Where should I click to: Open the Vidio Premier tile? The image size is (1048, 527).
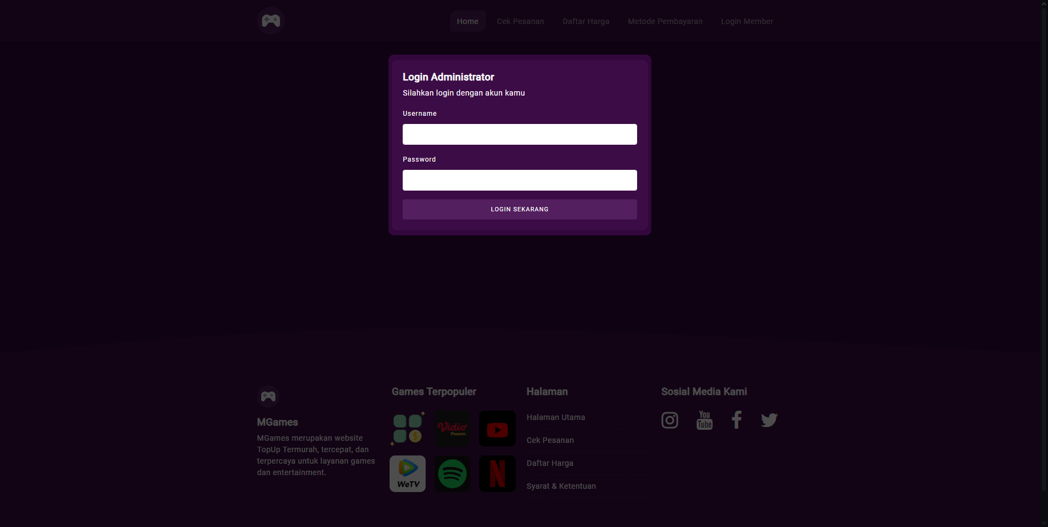(x=452, y=429)
